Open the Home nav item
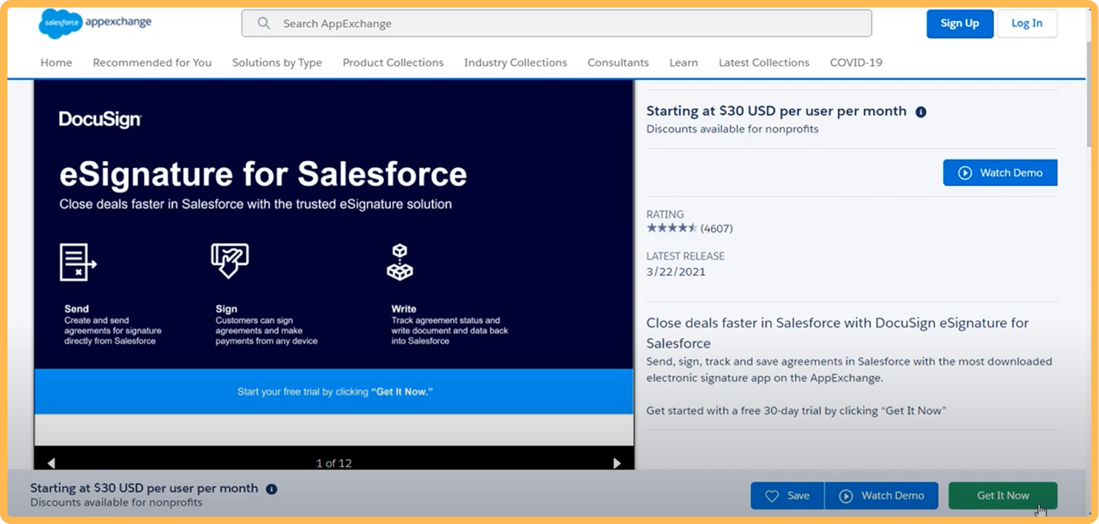This screenshot has height=524, width=1099. (x=56, y=63)
